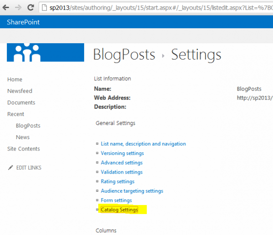This screenshot has width=273, height=235.
Task: Open Documents in the left navigation
Action: [x=21, y=103]
